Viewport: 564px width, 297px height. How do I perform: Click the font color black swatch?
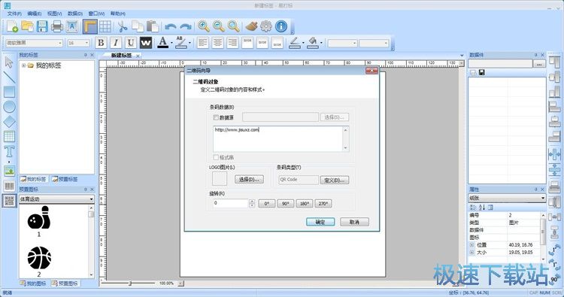coord(163,42)
